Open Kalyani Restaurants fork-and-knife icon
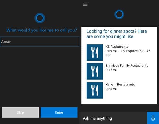The image size is (159, 124). click(x=95, y=90)
